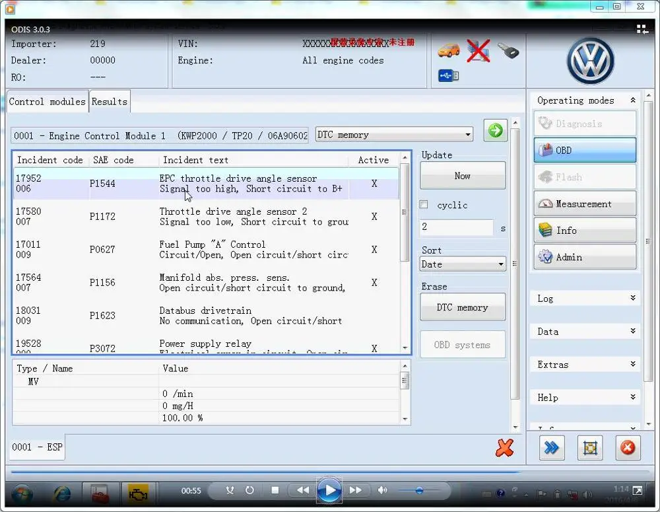The width and height of the screenshot is (660, 512).
Task: Click the engine icon taskbar app
Action: coord(138,494)
